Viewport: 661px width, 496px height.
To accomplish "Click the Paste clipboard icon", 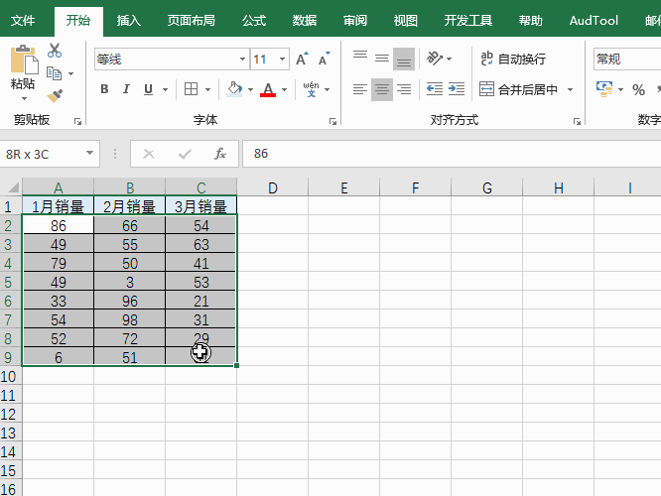I will click(x=24, y=59).
